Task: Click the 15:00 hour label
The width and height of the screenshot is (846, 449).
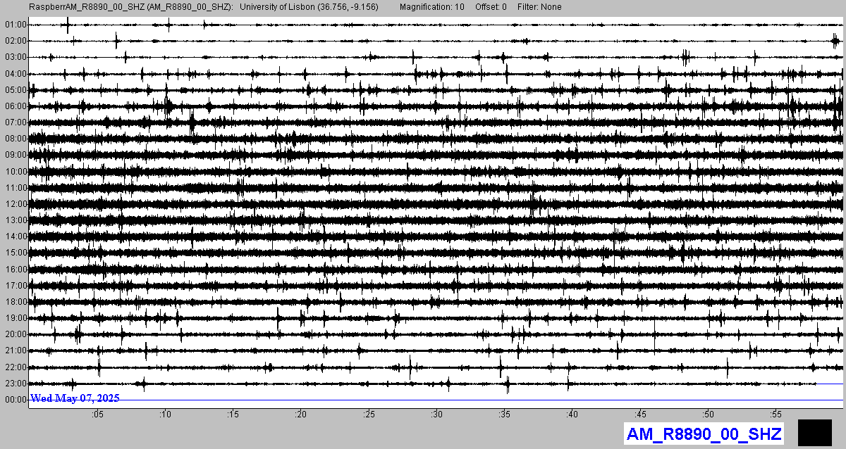Action: pos(16,253)
